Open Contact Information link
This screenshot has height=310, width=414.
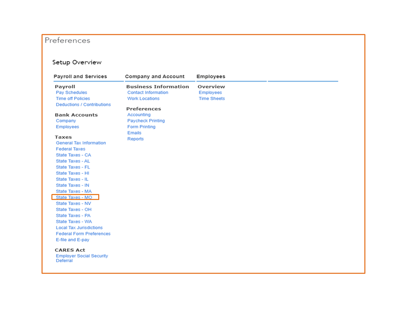point(148,93)
